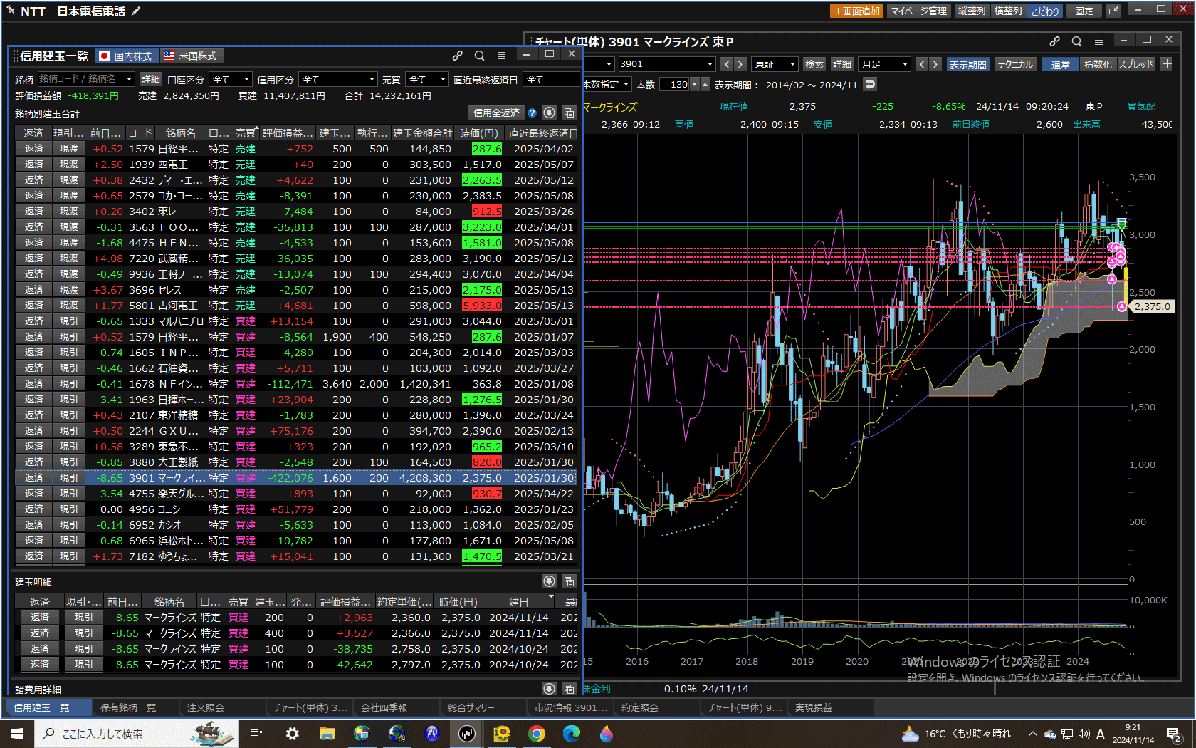Toggle テクニカル button in chart toolbar
This screenshot has width=1196, height=748.
tap(1014, 64)
